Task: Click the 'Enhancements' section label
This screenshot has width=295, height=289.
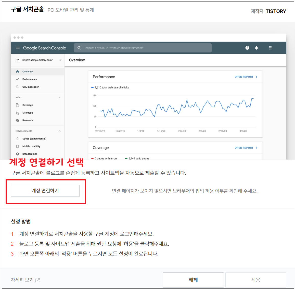Action: (x=24, y=131)
